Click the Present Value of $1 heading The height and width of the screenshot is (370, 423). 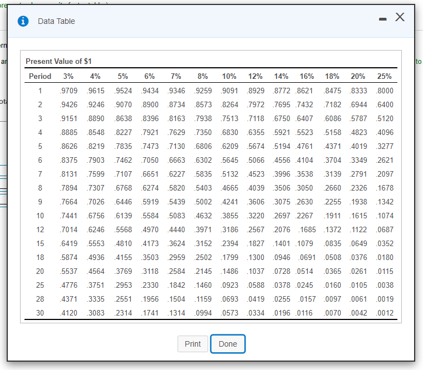click(x=58, y=61)
